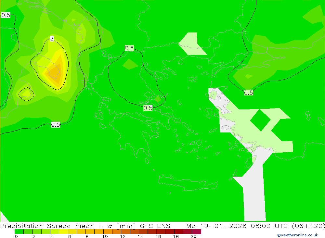Select the orange legend swatch at 10

[x=108, y=232]
